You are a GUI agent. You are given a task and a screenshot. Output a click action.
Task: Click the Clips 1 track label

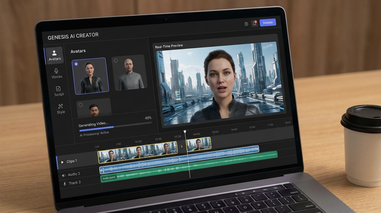(72, 161)
